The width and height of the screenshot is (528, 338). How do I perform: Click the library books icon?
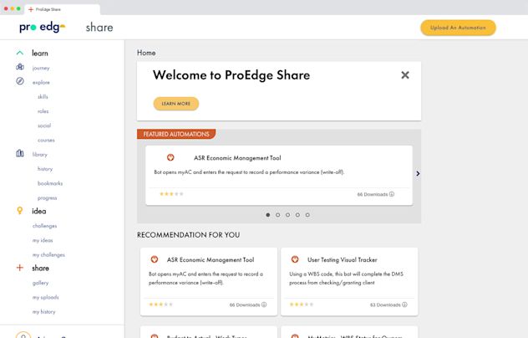pos(20,153)
